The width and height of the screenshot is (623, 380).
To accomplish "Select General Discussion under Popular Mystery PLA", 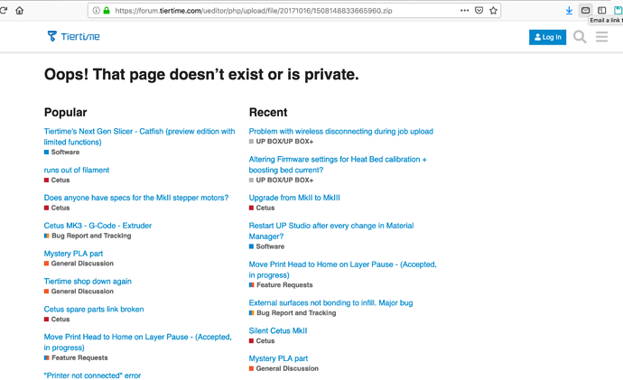I will point(79,264).
